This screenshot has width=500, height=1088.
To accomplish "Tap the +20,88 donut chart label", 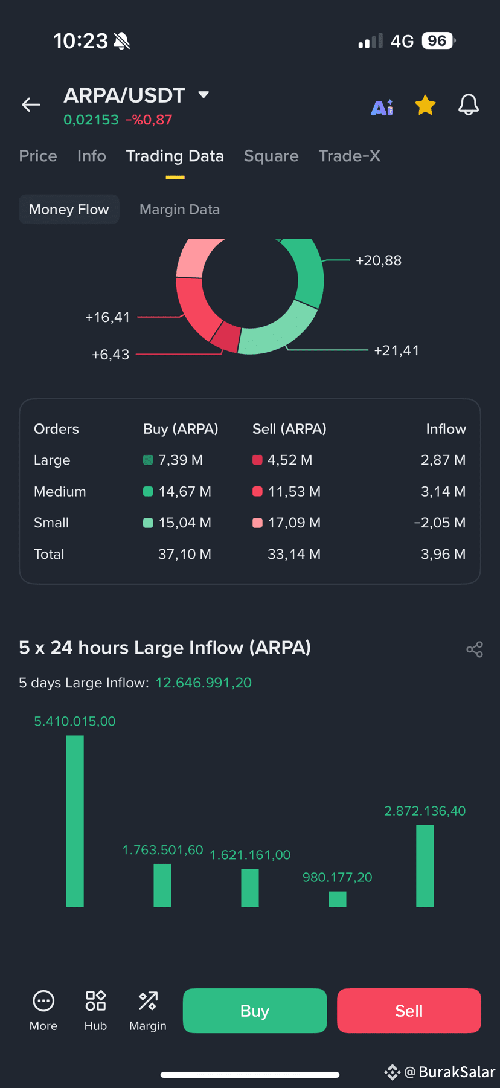I will click(x=379, y=260).
